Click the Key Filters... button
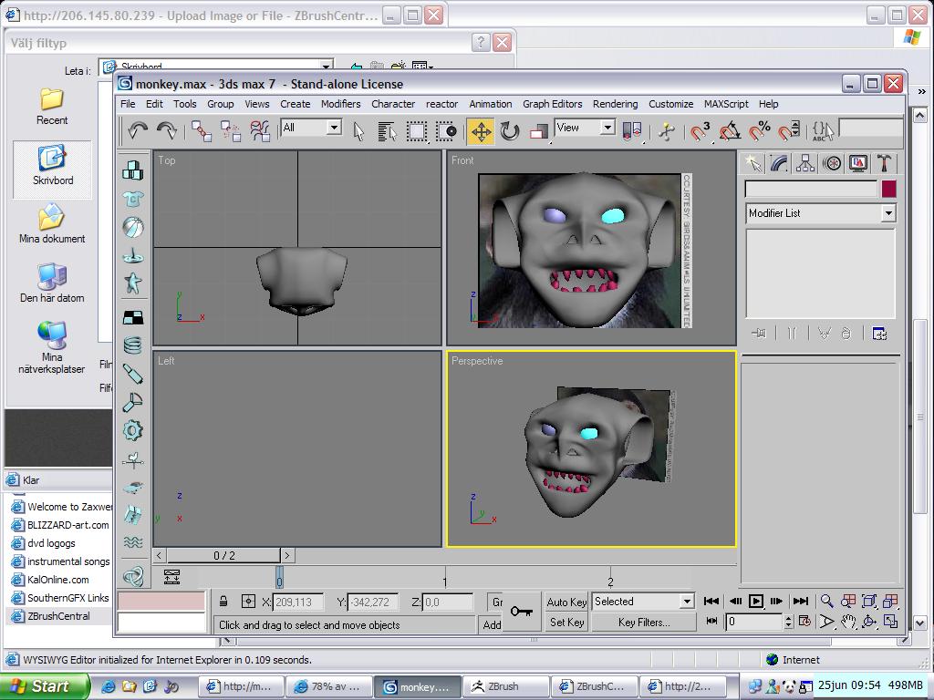934x700 pixels. (644, 622)
